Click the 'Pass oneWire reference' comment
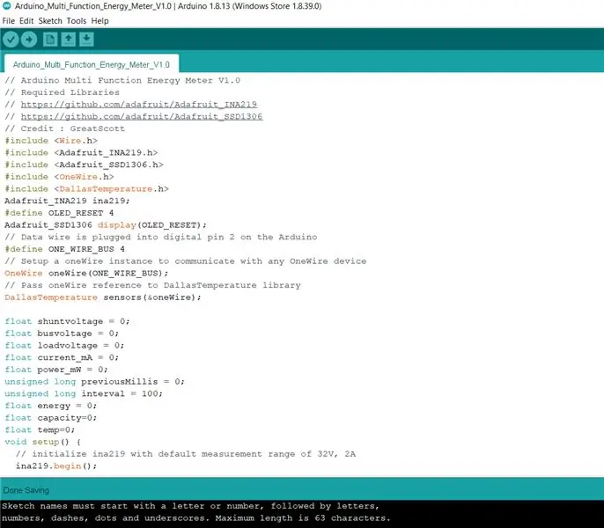This screenshot has height=528, width=604. pos(152,285)
